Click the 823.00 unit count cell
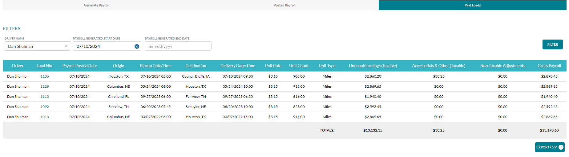The image size is (569, 157). (299, 107)
